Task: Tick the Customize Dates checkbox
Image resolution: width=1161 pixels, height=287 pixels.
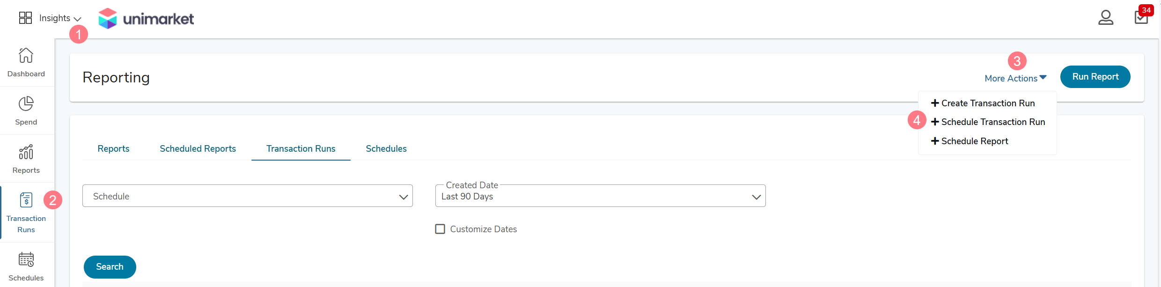Action: [440, 229]
